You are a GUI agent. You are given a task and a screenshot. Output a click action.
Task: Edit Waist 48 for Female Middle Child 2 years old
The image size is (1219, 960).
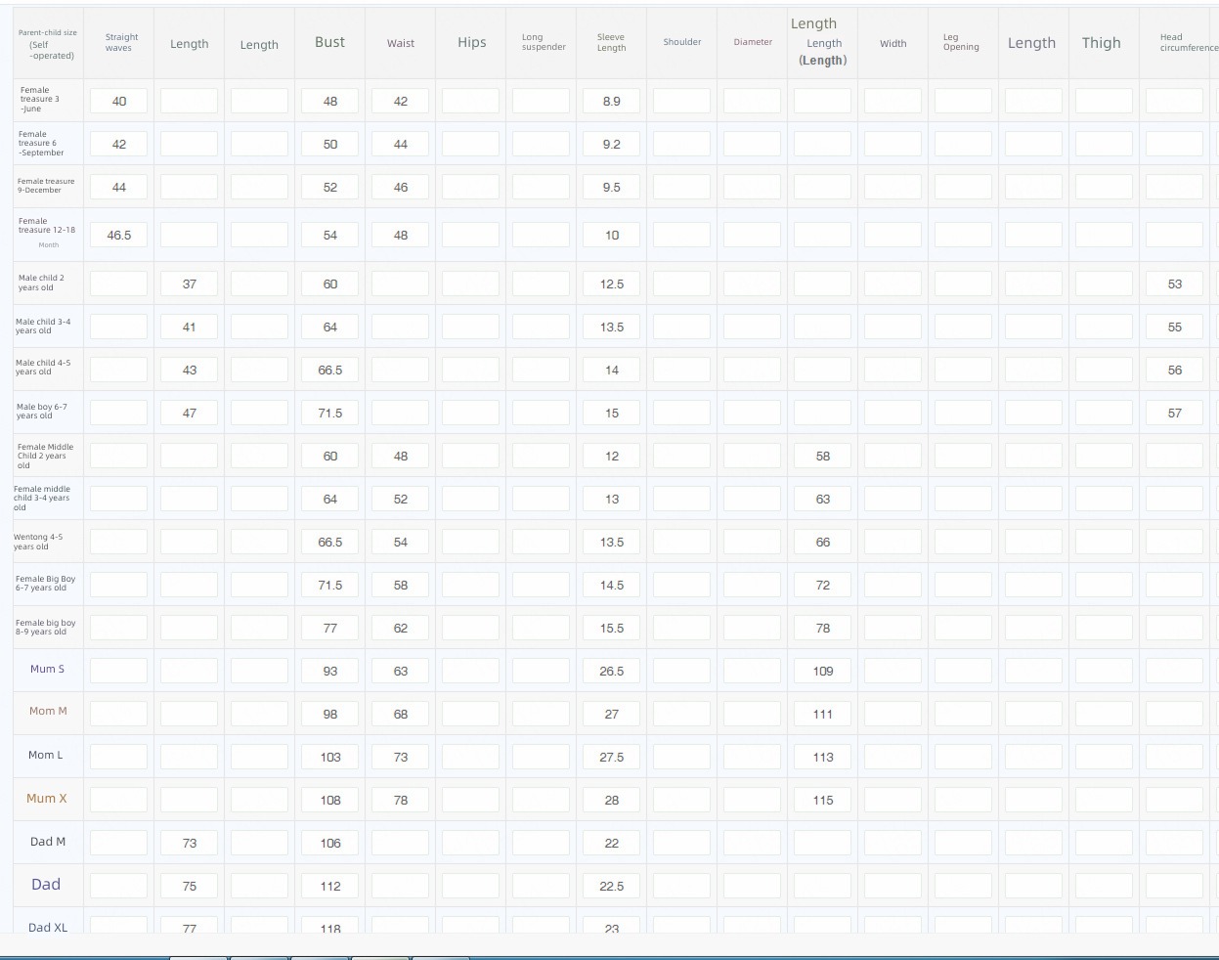pos(401,456)
